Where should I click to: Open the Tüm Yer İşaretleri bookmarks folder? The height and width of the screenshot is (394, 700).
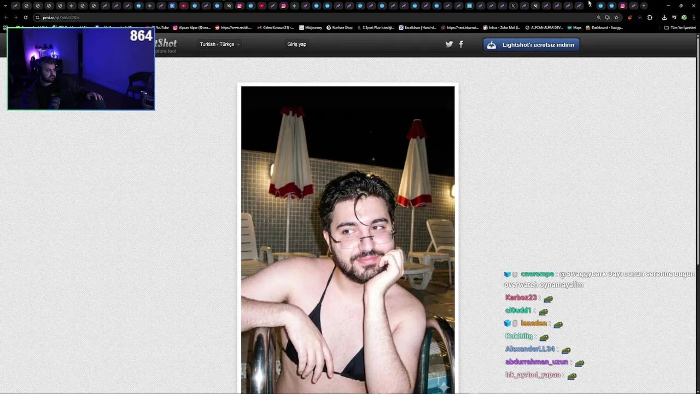(x=680, y=27)
